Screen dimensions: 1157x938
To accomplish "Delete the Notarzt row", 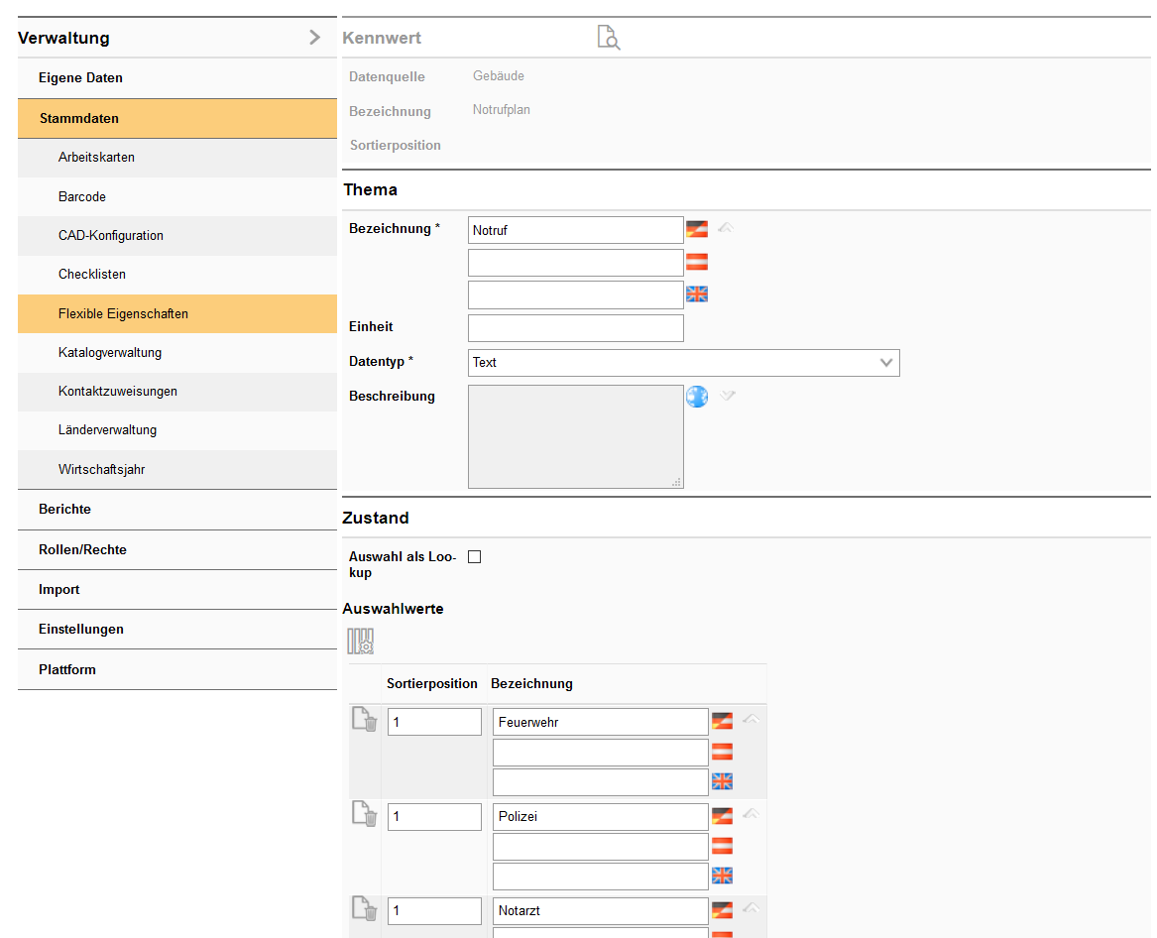I will click(364, 909).
